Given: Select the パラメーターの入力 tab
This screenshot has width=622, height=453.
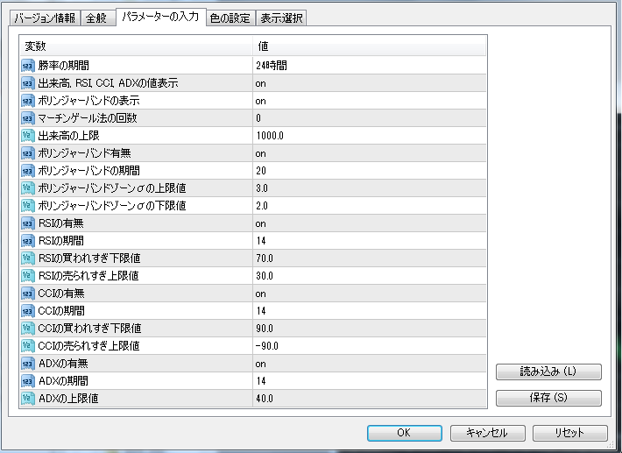Looking at the screenshot, I should coord(160,17).
